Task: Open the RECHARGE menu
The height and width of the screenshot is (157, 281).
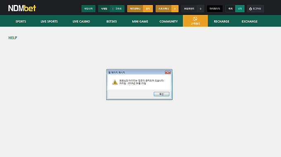Action: pos(221,21)
